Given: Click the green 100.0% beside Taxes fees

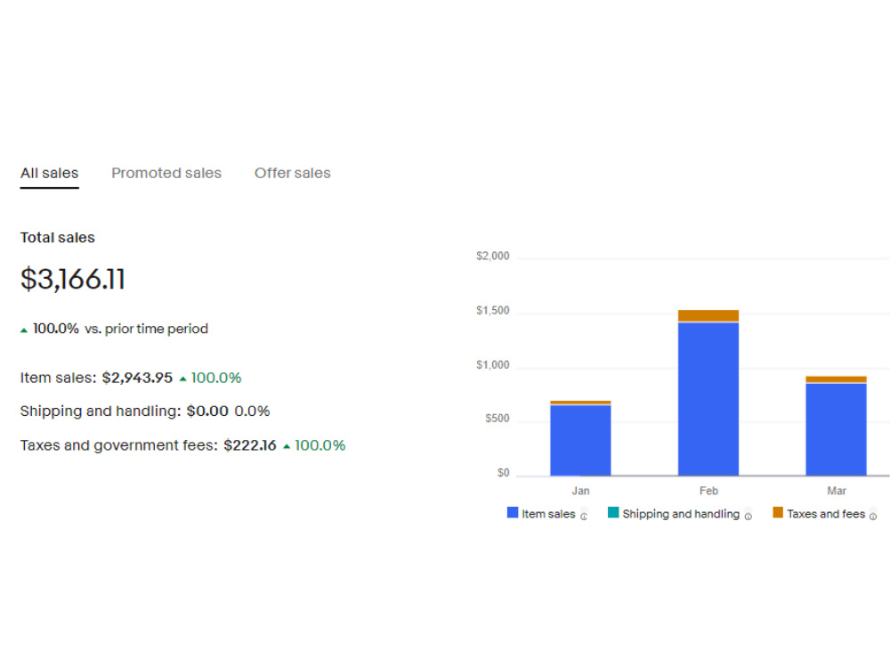Looking at the screenshot, I should coord(320,445).
